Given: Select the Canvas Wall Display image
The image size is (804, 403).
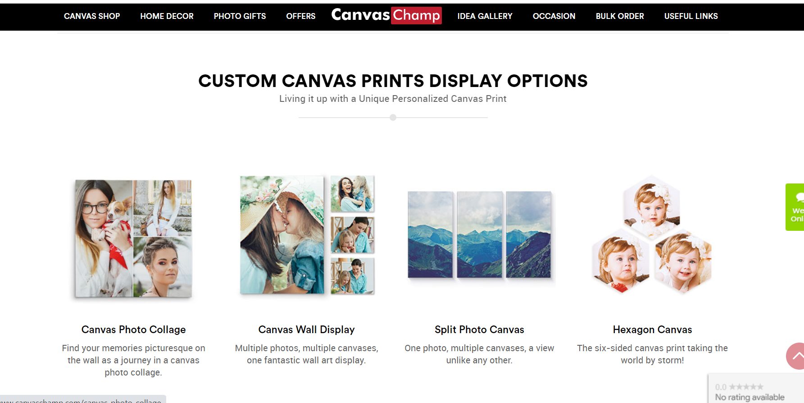Looking at the screenshot, I should [307, 235].
